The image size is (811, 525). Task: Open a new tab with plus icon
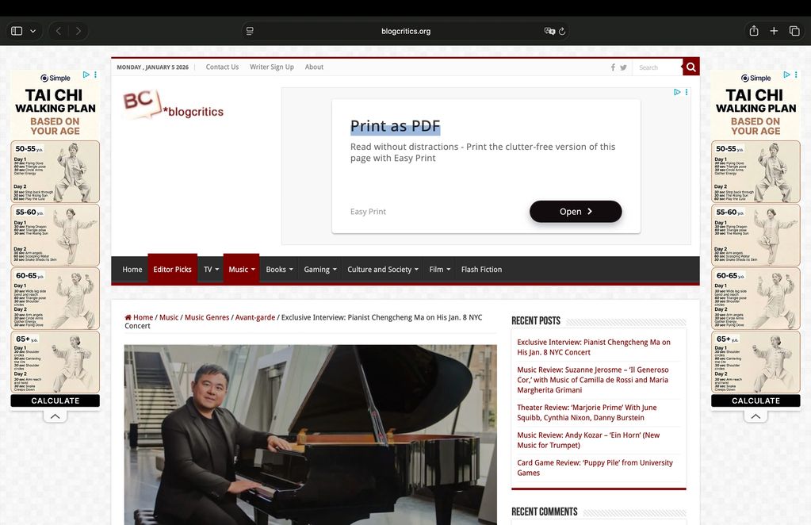point(774,31)
